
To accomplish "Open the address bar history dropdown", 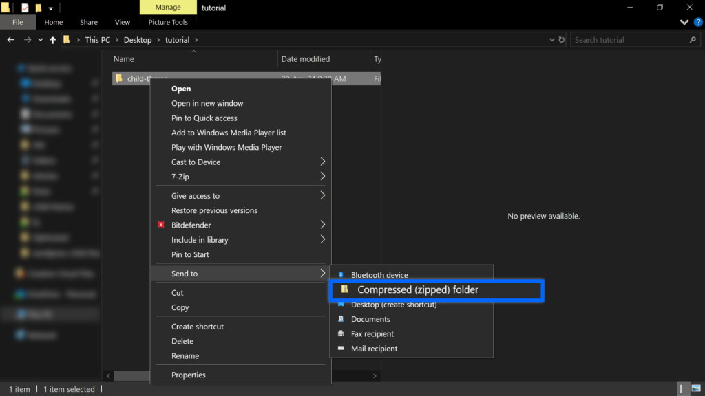I will [x=551, y=39].
